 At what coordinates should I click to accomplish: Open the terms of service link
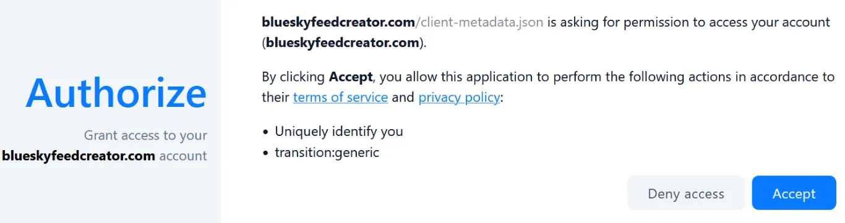340,98
